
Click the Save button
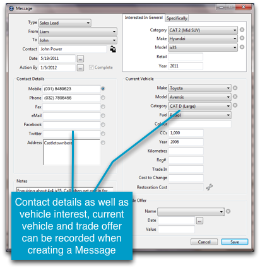pos(235,242)
